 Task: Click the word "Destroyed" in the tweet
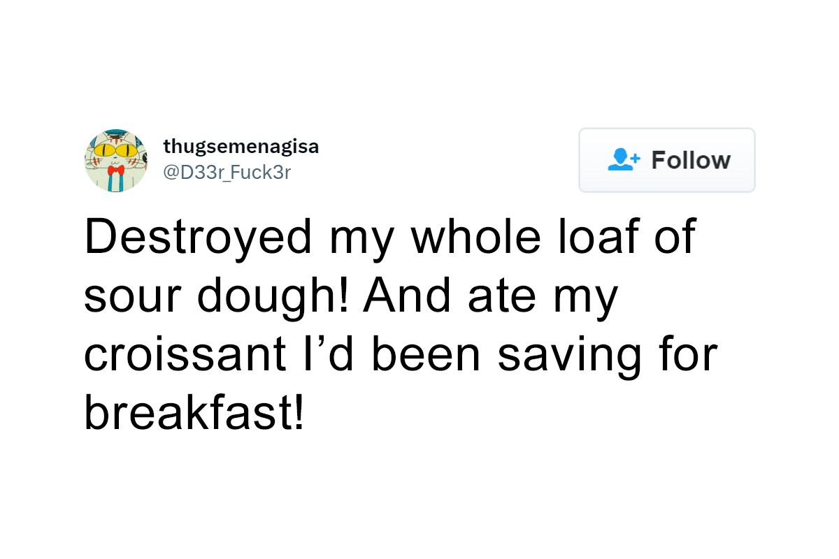[198, 236]
